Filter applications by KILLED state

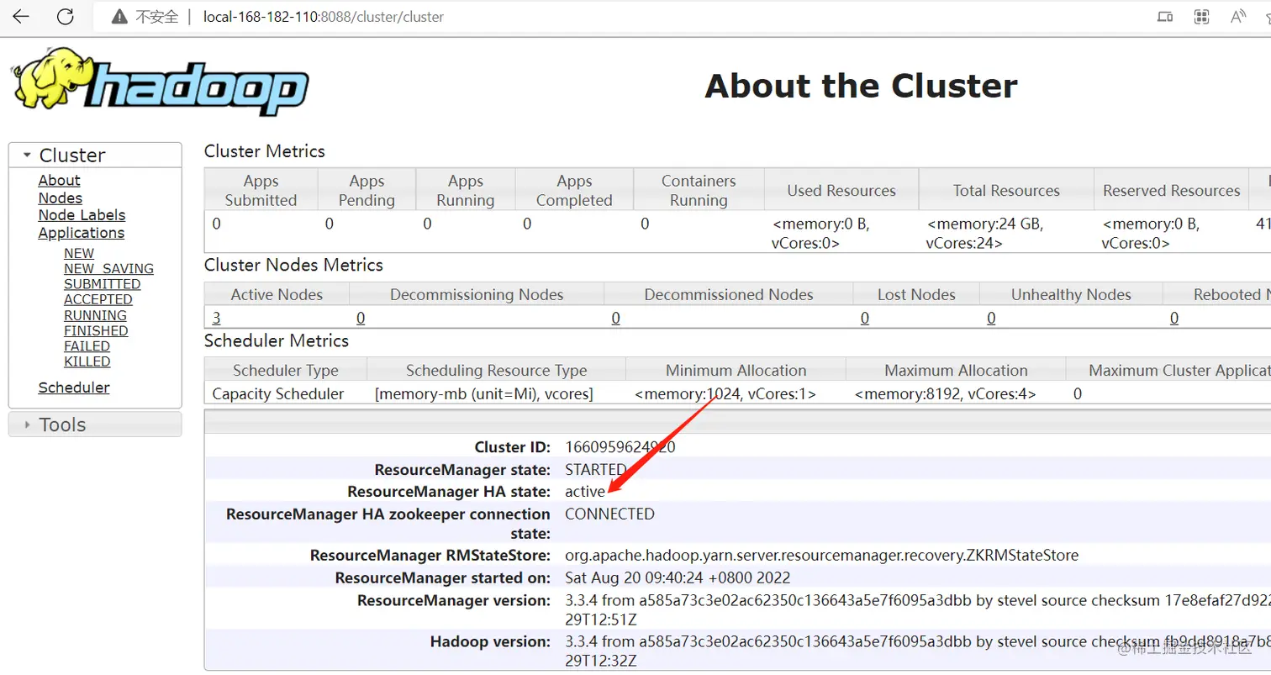(87, 361)
